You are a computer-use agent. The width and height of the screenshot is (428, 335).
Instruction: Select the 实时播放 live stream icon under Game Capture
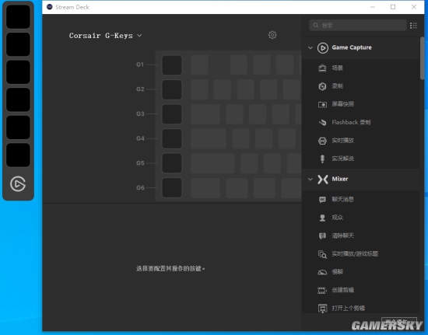click(x=322, y=141)
